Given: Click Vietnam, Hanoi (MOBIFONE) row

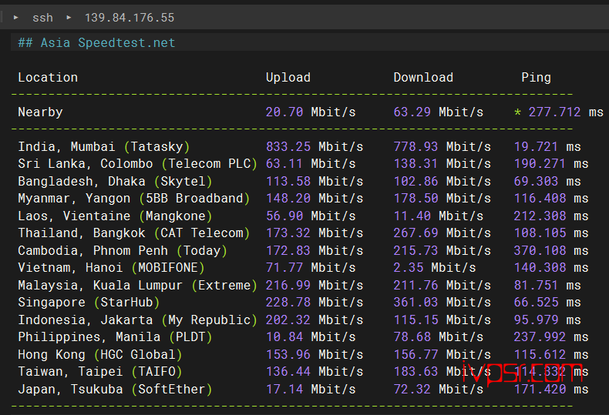Looking at the screenshot, I should click(x=111, y=268).
